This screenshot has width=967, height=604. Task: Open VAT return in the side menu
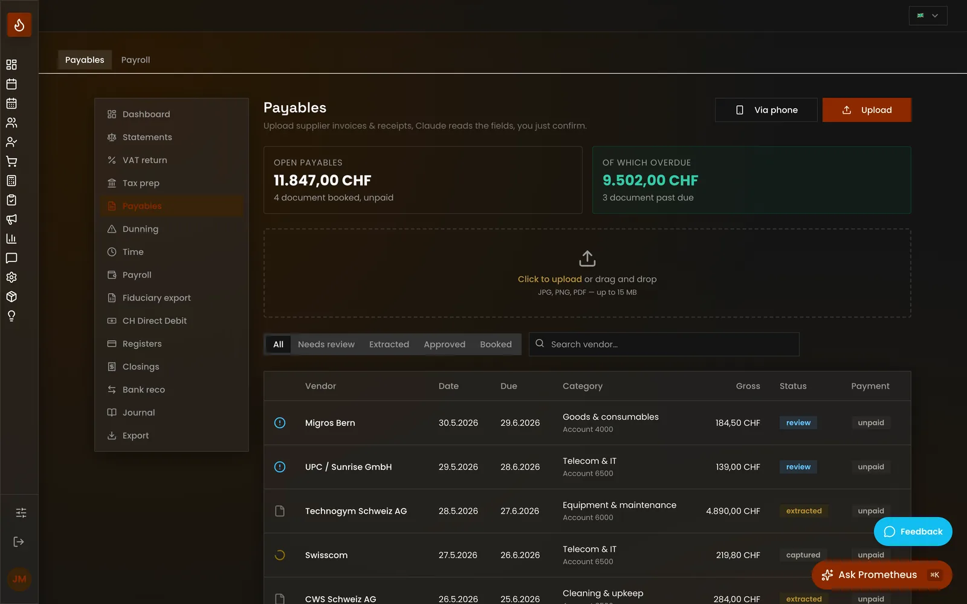coord(172,160)
